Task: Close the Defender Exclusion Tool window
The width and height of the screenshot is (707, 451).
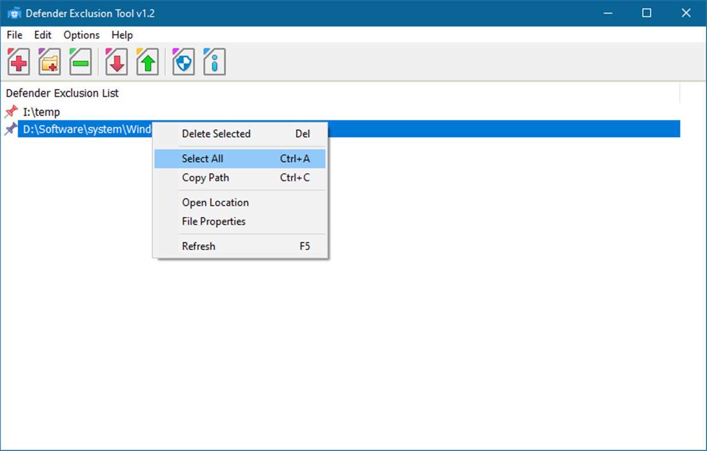Action: pos(687,13)
